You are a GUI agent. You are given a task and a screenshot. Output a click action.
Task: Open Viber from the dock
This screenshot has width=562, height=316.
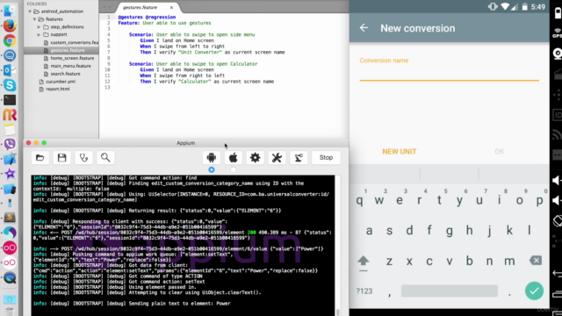coord(10,144)
